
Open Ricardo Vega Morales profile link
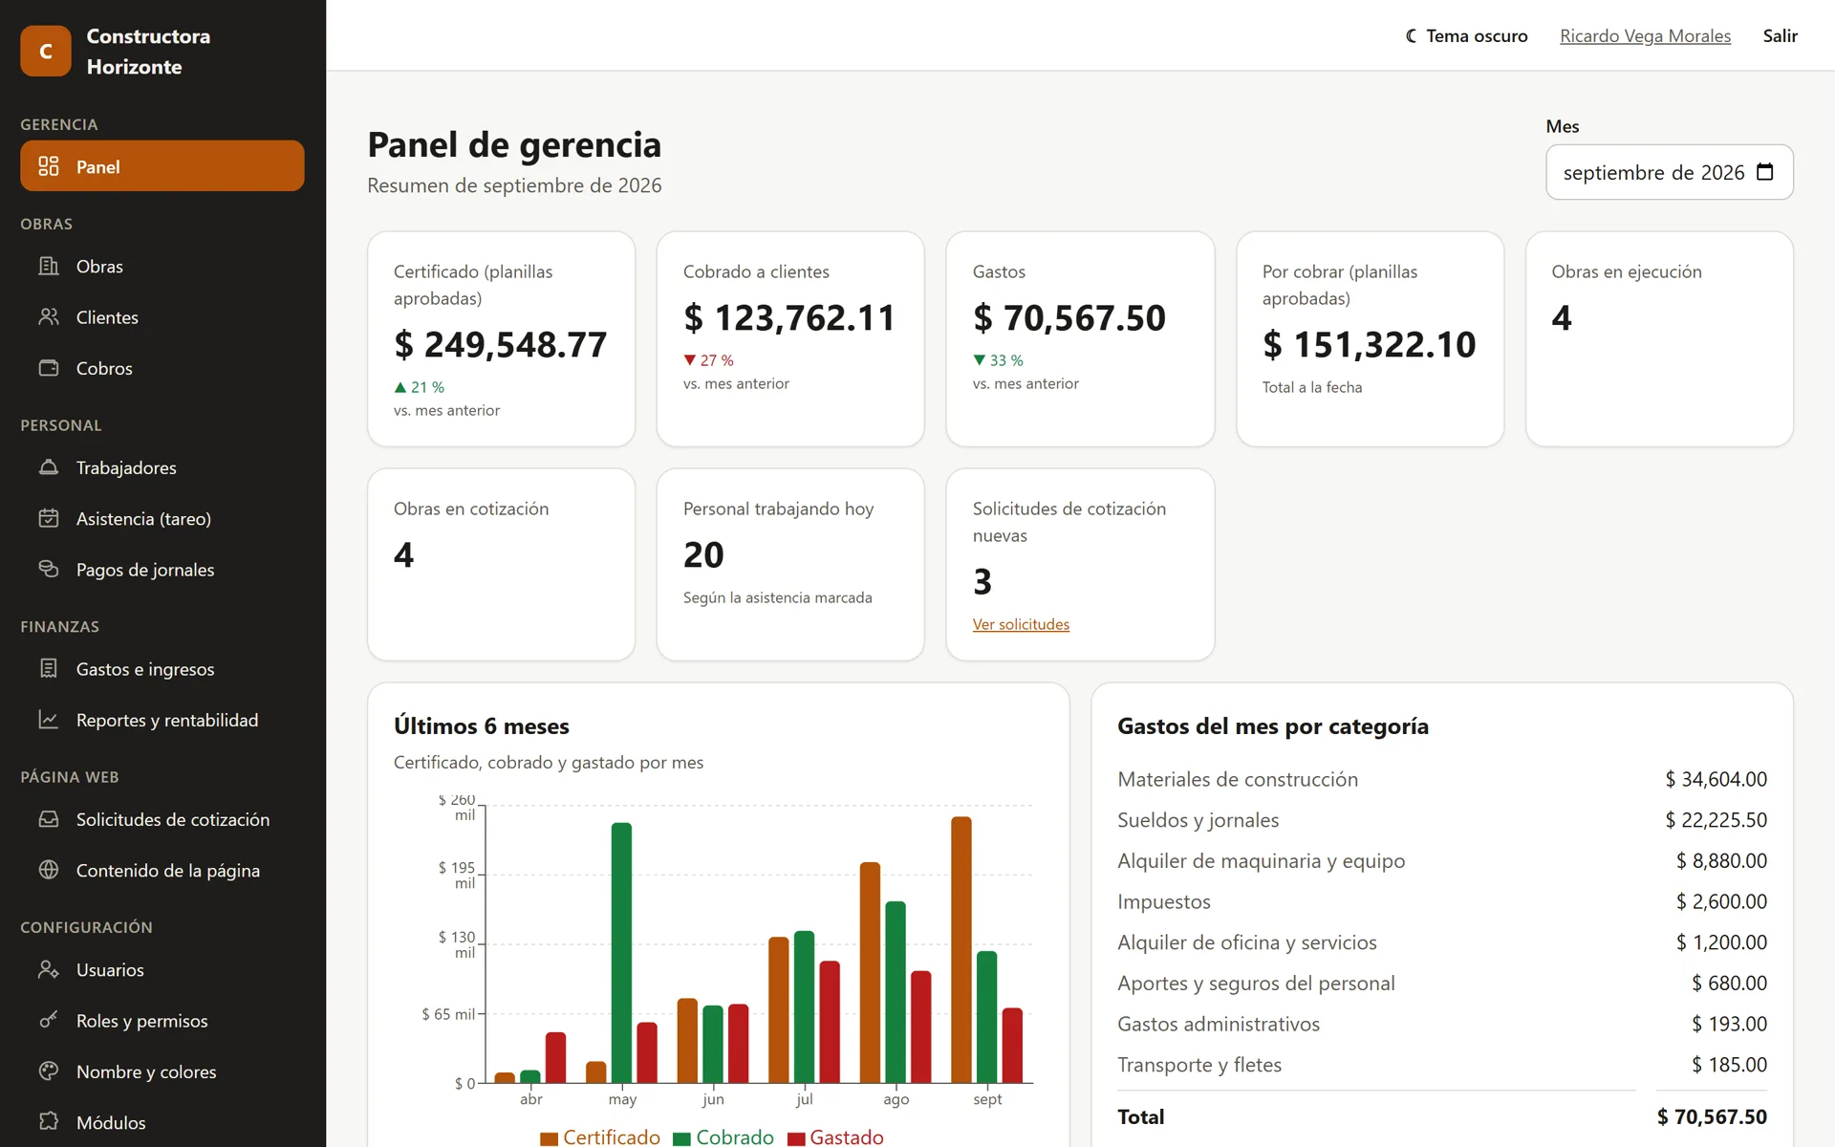[1645, 35]
